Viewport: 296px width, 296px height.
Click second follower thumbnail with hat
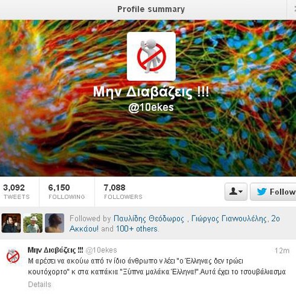tap(33, 223)
